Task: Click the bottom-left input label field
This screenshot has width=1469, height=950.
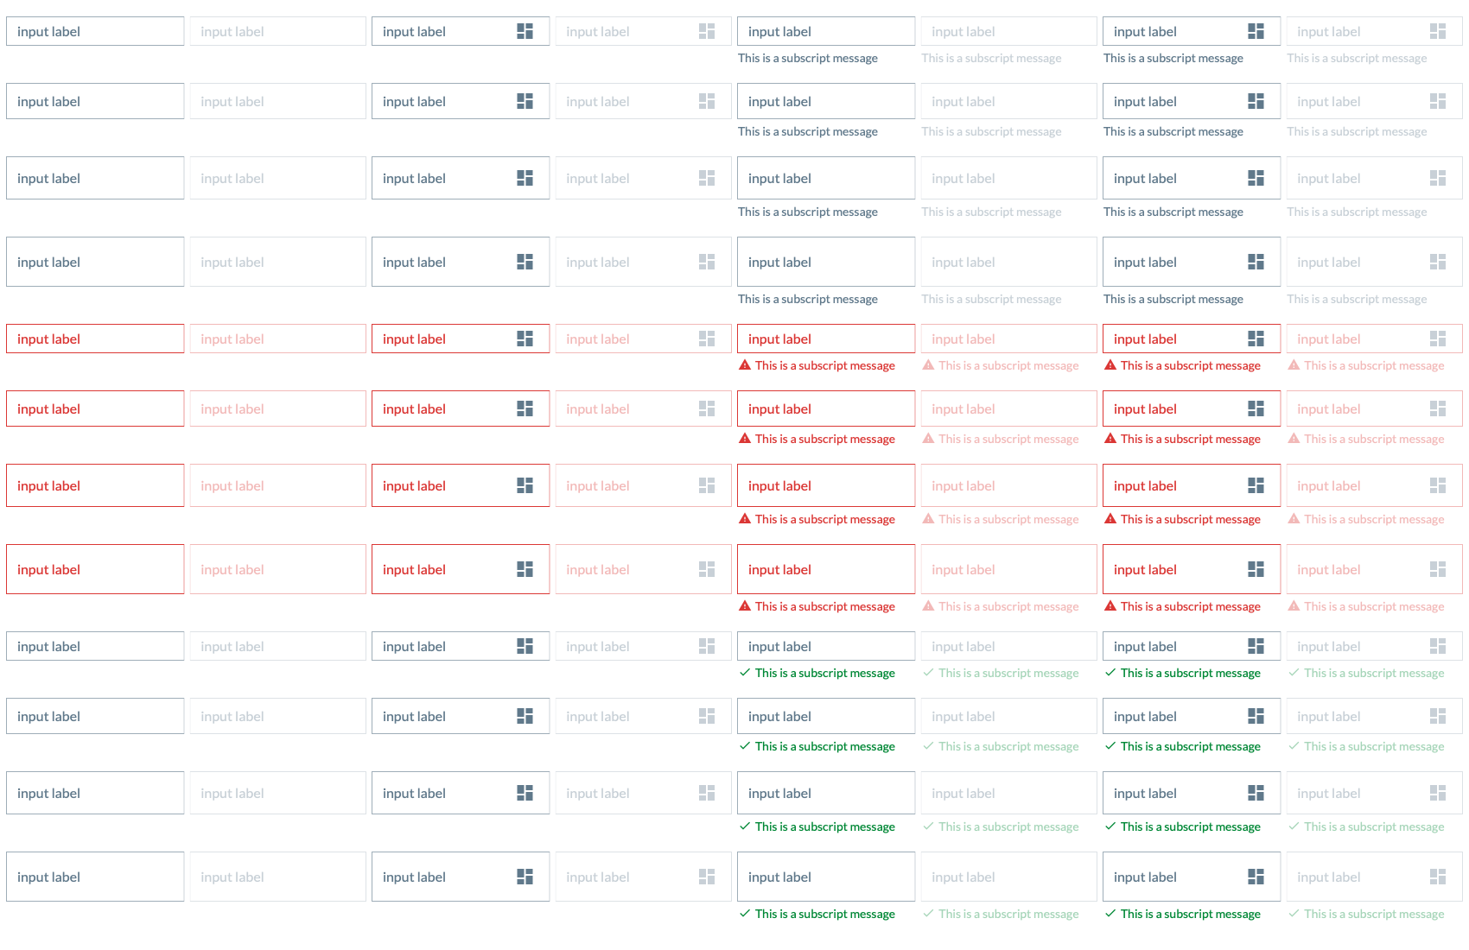Action: click(95, 877)
